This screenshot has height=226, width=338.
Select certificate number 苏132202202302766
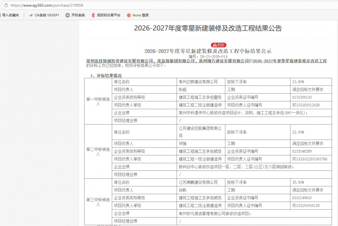(311, 159)
